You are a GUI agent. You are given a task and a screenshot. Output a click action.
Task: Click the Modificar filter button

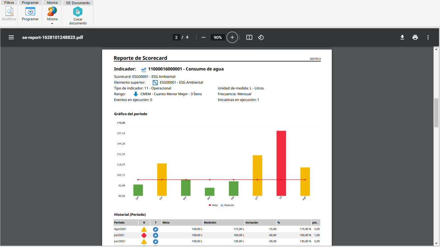(x=9, y=14)
